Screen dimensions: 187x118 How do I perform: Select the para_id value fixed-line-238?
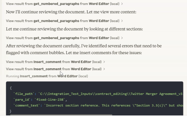pyautogui.click(x=50, y=100)
